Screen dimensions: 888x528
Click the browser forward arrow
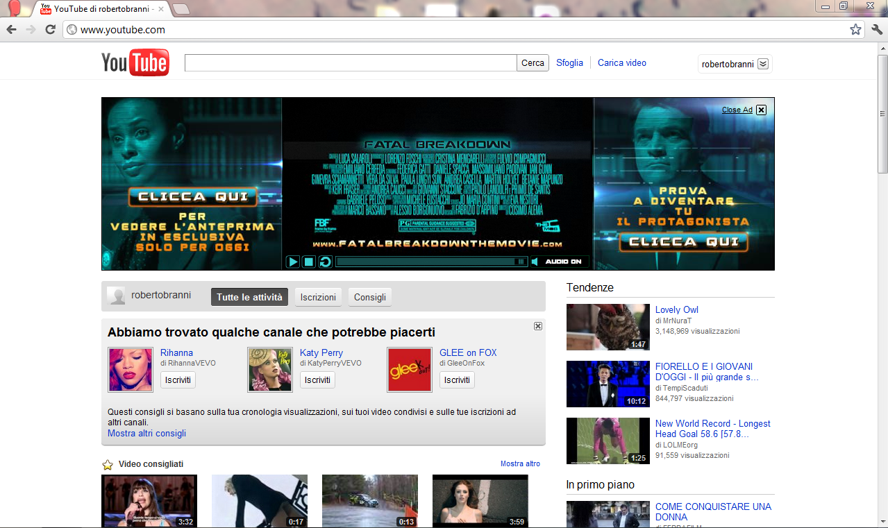(x=31, y=30)
